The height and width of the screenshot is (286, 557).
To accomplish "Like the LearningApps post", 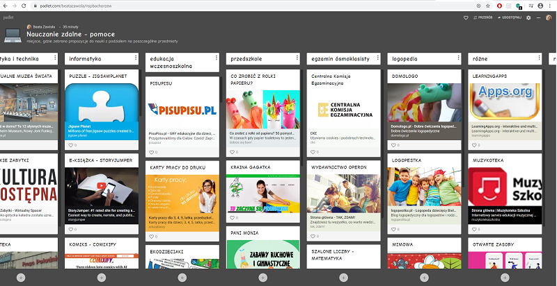I will pos(476,145).
